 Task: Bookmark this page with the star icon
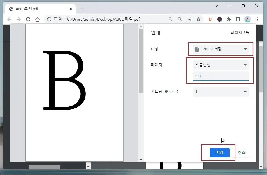click(199, 19)
